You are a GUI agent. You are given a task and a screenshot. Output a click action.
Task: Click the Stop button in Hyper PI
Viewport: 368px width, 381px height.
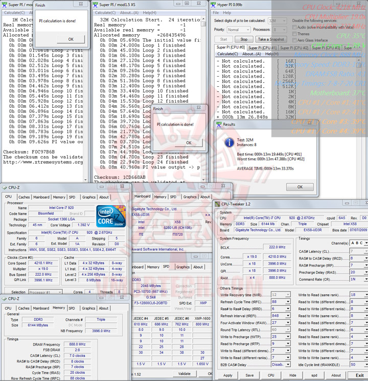pyautogui.click(x=244, y=39)
